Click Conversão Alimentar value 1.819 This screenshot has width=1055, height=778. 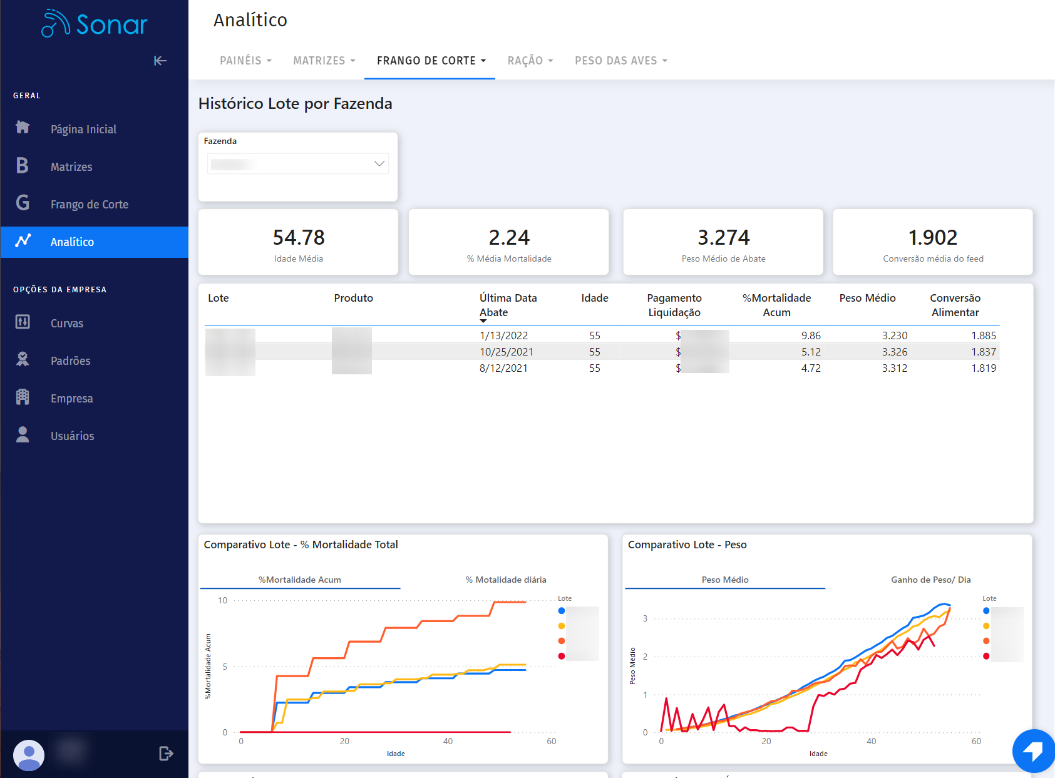coord(984,368)
